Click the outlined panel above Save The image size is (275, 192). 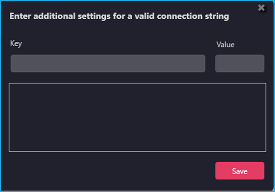(x=137, y=117)
